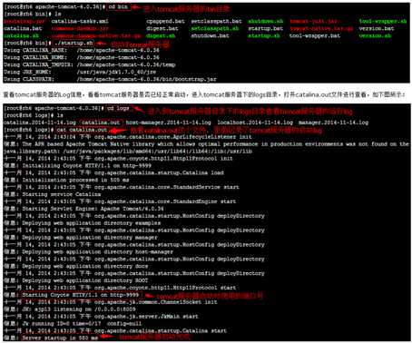The image size is (412, 343).
Task: Select the ChannelSocket init log line
Action: point(111,302)
